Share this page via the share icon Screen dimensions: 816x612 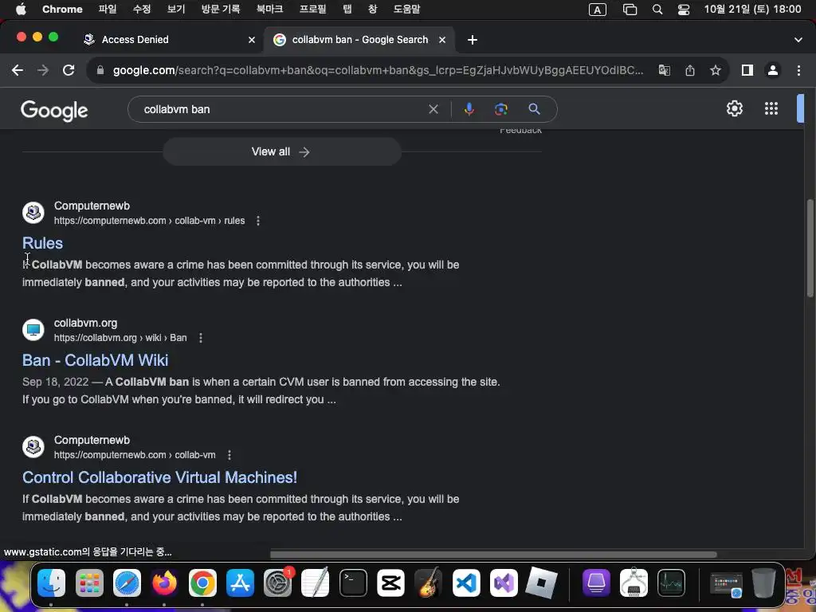point(689,70)
